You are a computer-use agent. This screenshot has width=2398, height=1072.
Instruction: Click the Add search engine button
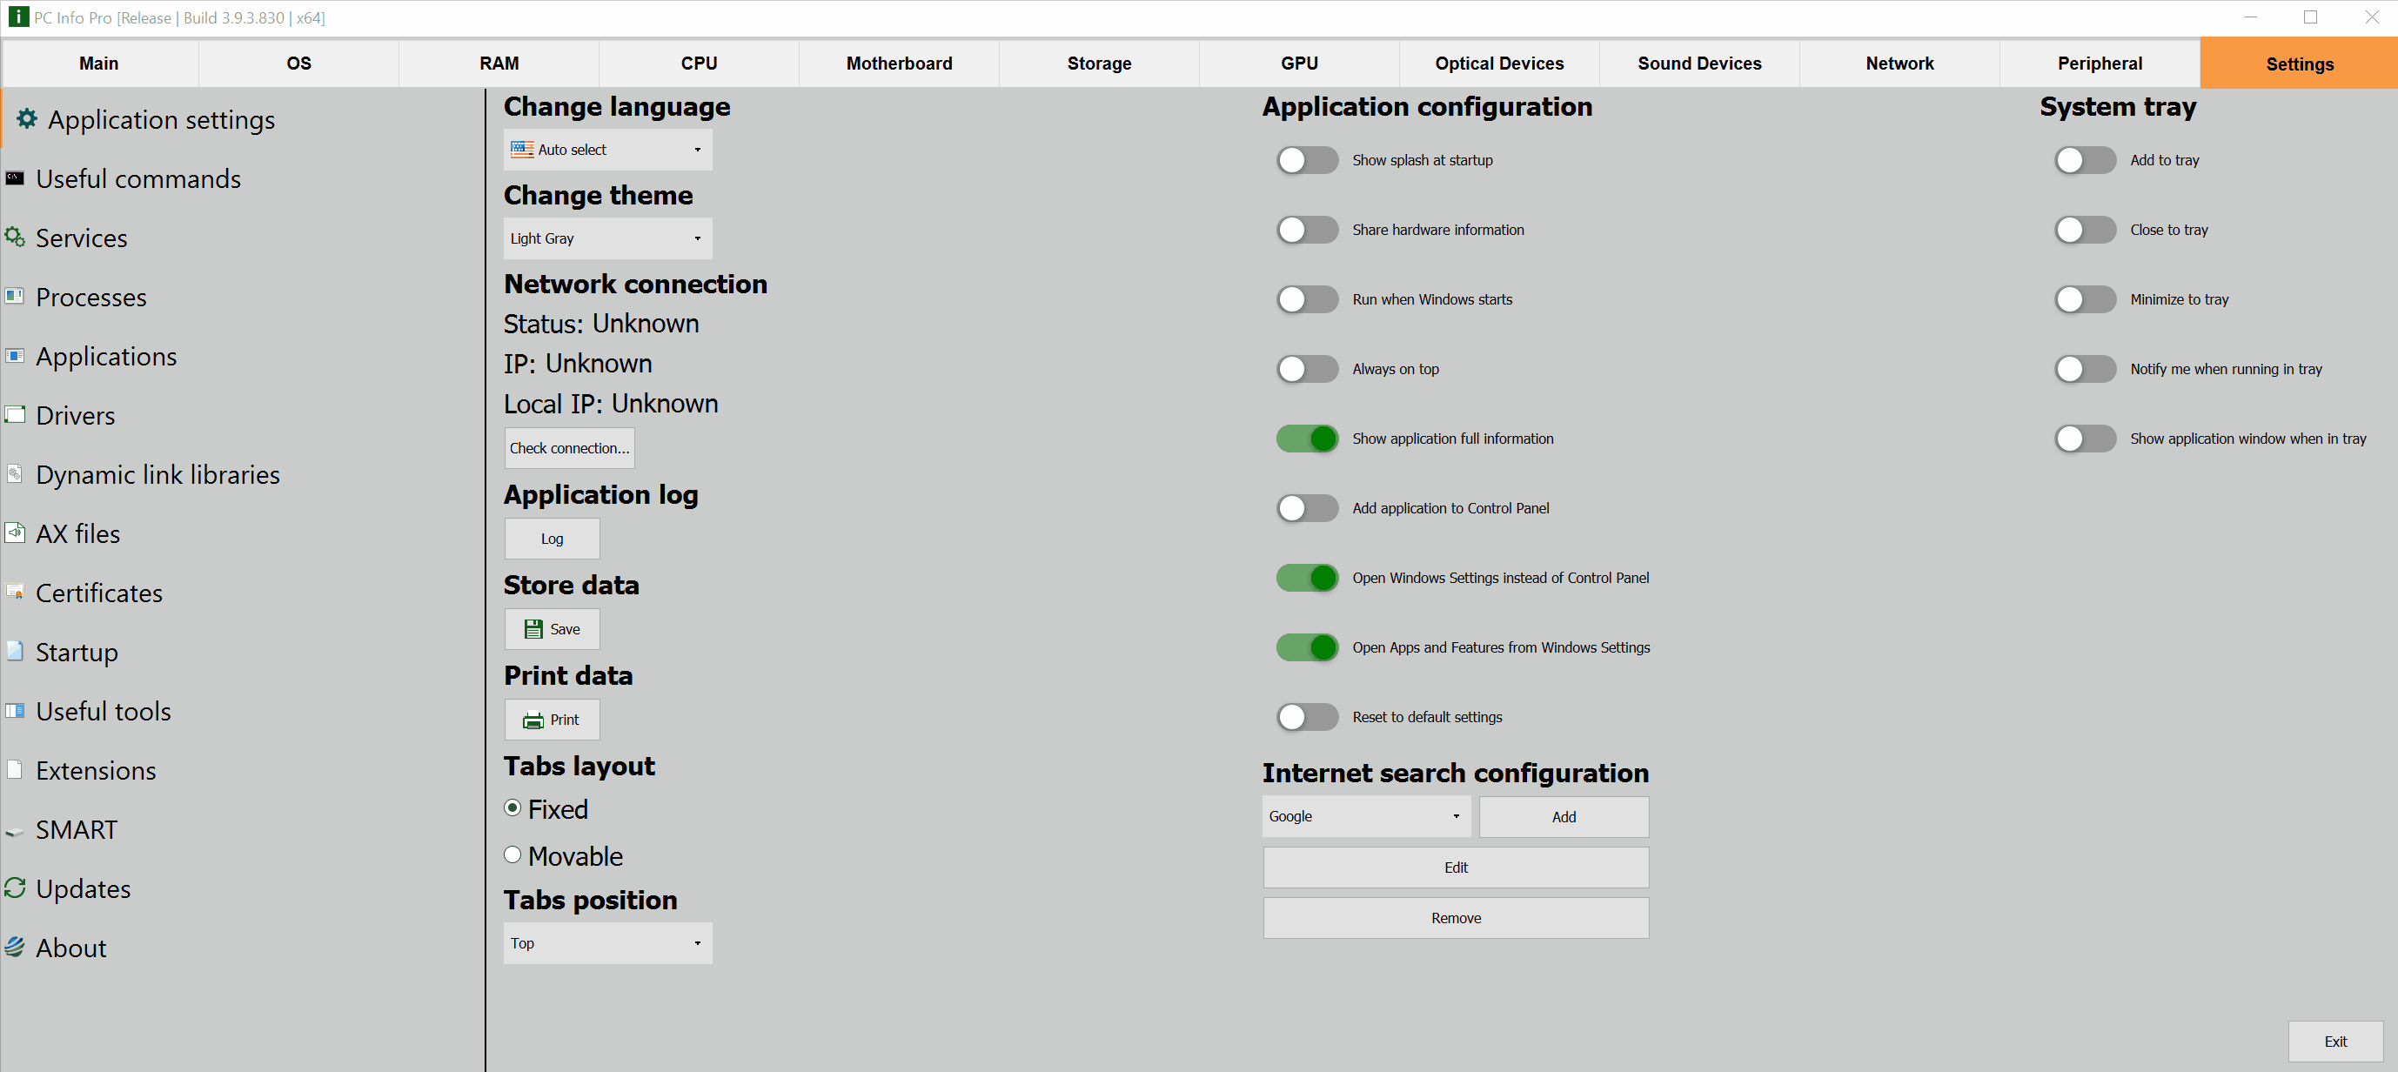pyautogui.click(x=1564, y=817)
